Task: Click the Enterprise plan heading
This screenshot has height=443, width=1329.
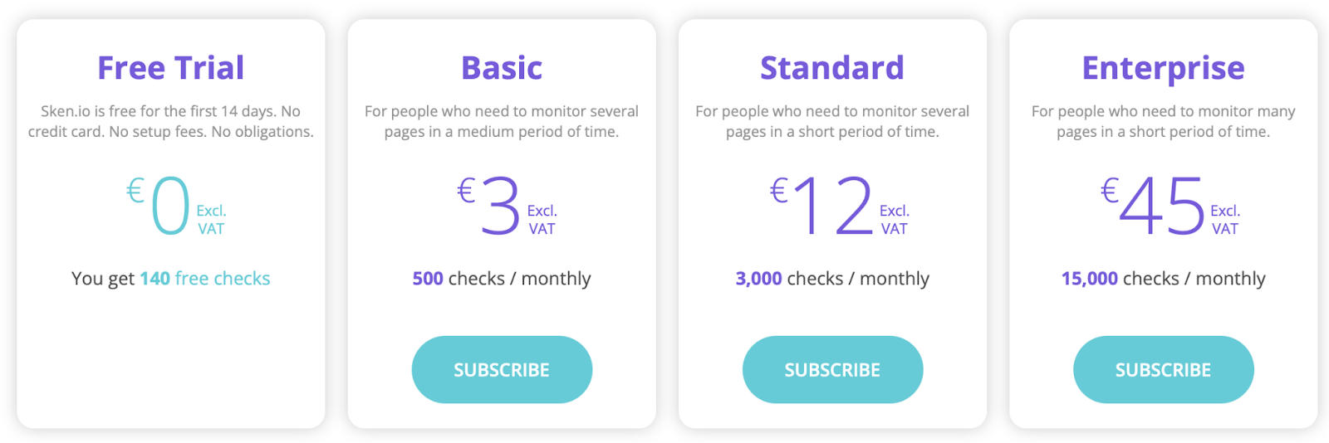Action: (x=1163, y=68)
